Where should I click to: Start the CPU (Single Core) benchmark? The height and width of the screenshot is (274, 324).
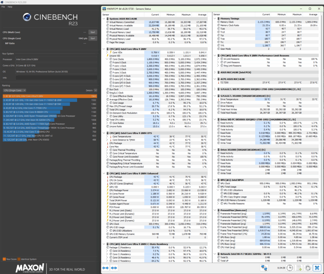click(x=93, y=38)
